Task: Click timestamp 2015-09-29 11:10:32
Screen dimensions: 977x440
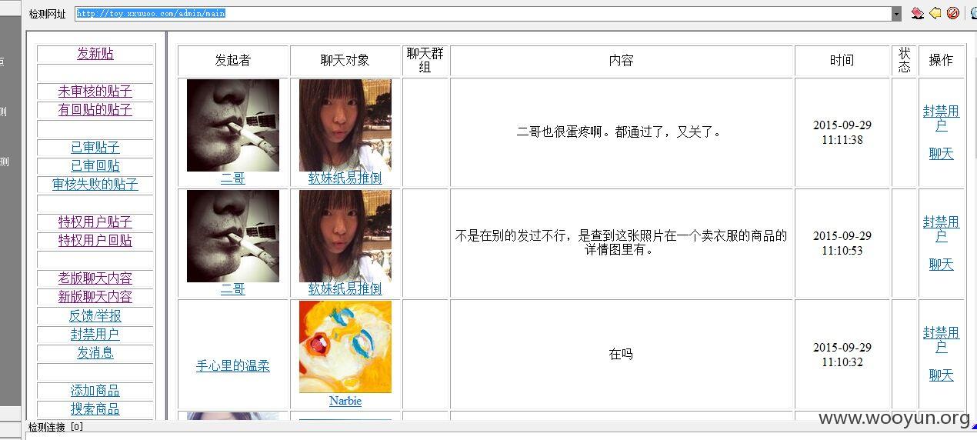Action: tap(842, 355)
